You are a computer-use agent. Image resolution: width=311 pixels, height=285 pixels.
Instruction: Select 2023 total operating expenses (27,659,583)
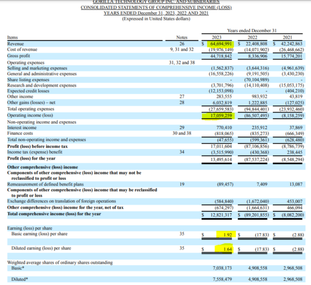(x=221, y=109)
